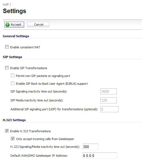Tick Enable SIP Transformations checkbox
This screenshot has width=142, height=162.
tap(7, 68)
